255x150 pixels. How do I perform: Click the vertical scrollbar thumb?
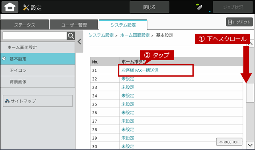point(250,93)
